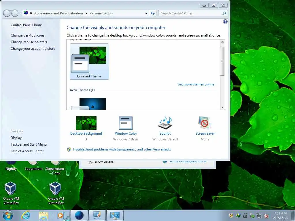This screenshot has height=221, width=295.
Task: Go to Control Panel Home
Action: [x=26, y=25]
